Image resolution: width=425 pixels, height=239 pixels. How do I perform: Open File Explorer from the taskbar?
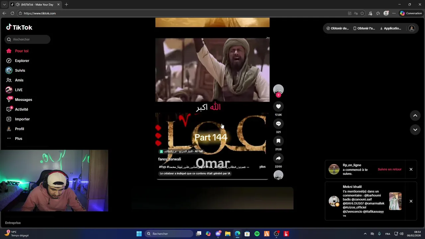[228, 234]
